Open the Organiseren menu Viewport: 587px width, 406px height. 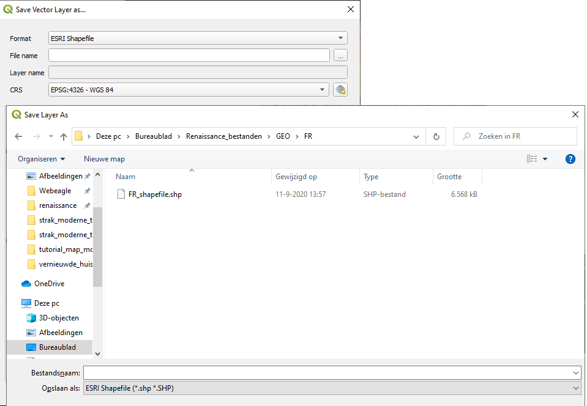[42, 159]
